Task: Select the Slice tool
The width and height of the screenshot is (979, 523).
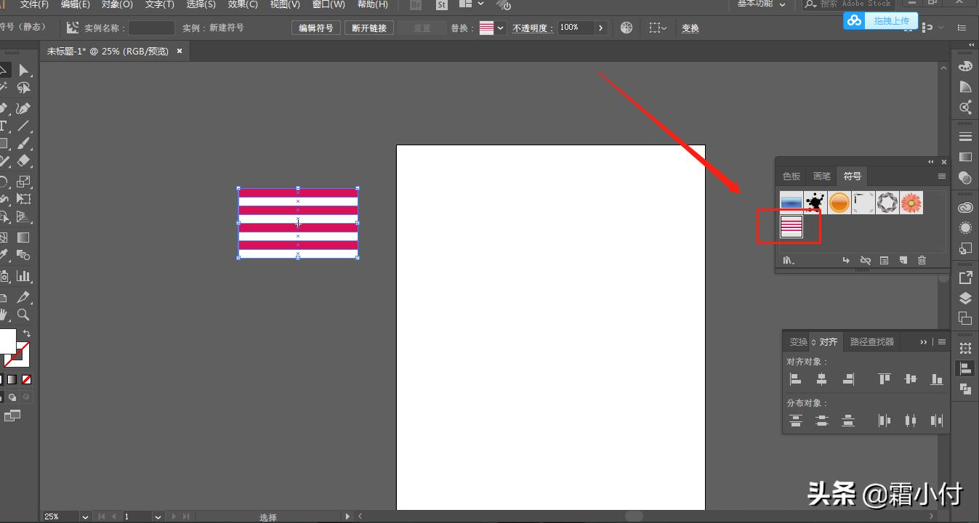Action: click(24, 297)
